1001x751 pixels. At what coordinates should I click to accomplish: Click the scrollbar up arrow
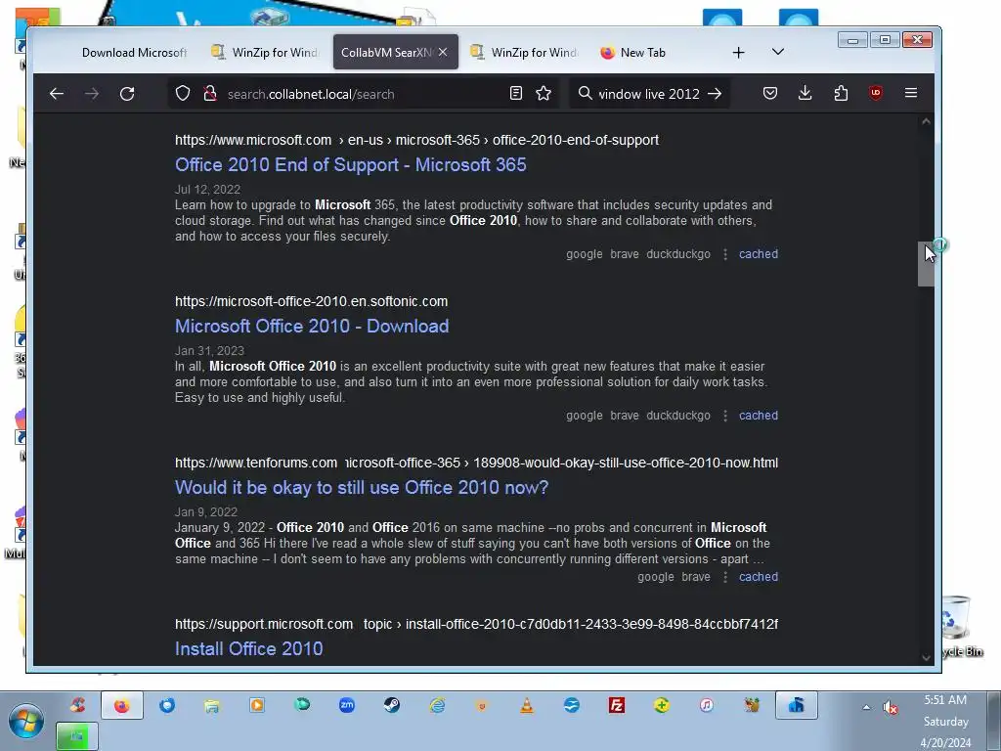[x=926, y=121]
